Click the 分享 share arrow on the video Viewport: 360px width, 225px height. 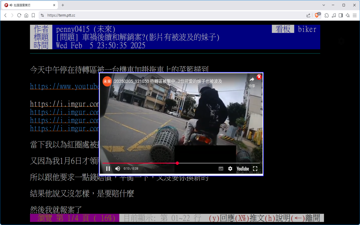point(252,80)
